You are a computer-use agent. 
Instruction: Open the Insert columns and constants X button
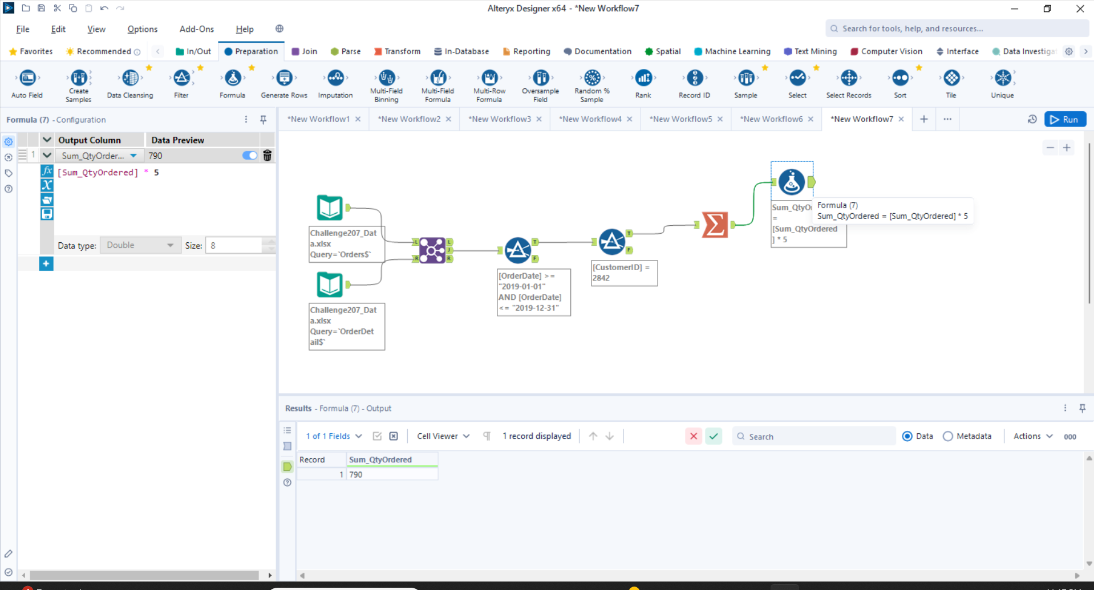click(47, 185)
